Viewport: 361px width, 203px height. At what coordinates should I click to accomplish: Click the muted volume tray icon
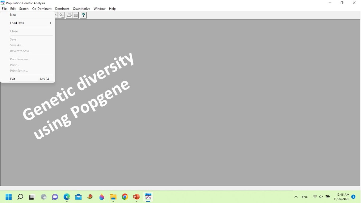click(x=321, y=197)
